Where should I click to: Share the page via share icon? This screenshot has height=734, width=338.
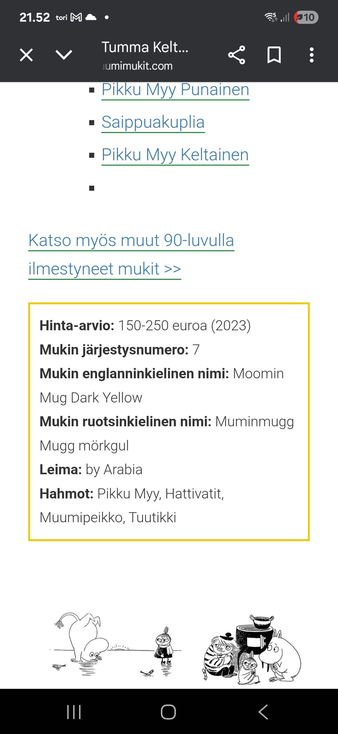pyautogui.click(x=237, y=55)
